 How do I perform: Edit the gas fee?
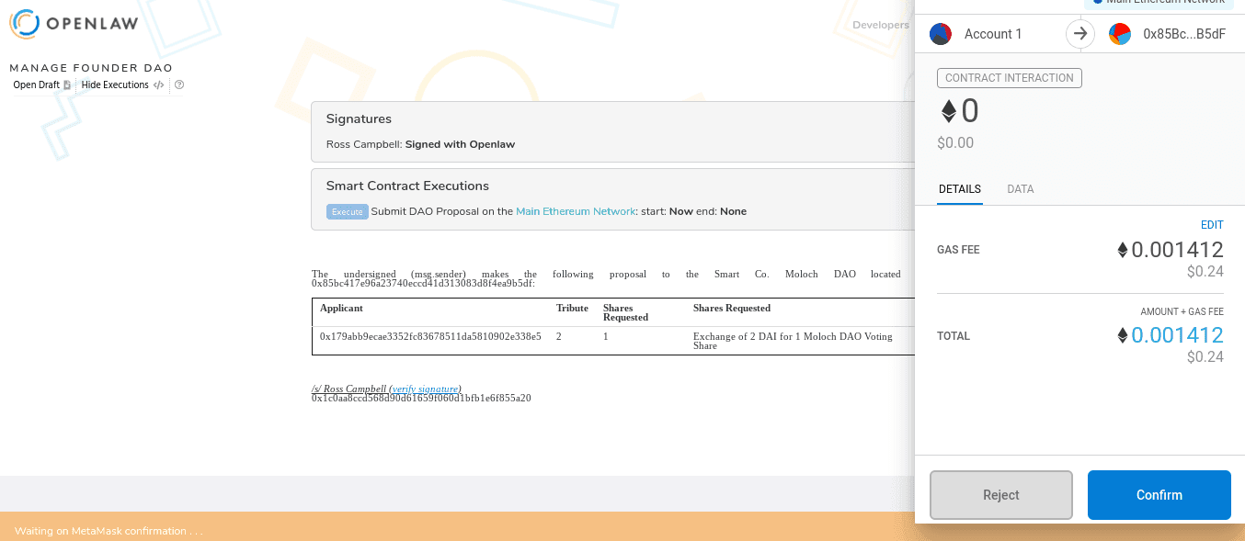[x=1212, y=225]
